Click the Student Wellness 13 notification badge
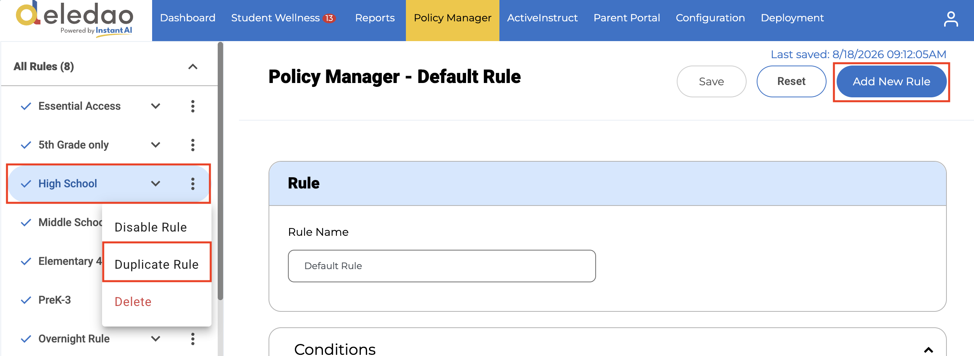The image size is (974, 356). tap(329, 18)
